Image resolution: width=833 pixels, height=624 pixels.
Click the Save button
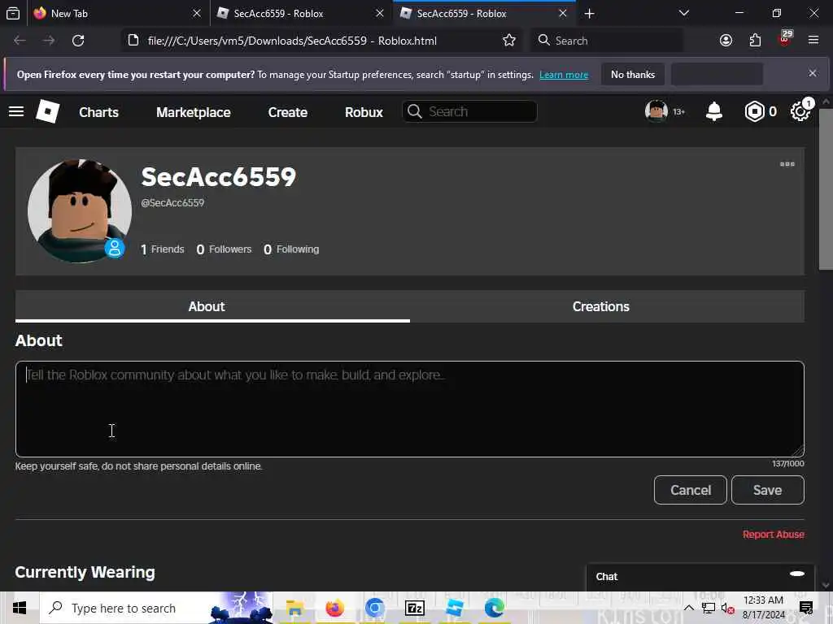tap(768, 490)
